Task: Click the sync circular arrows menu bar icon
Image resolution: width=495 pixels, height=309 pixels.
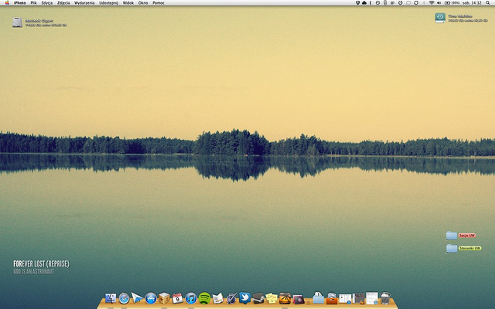Action: [416, 3]
